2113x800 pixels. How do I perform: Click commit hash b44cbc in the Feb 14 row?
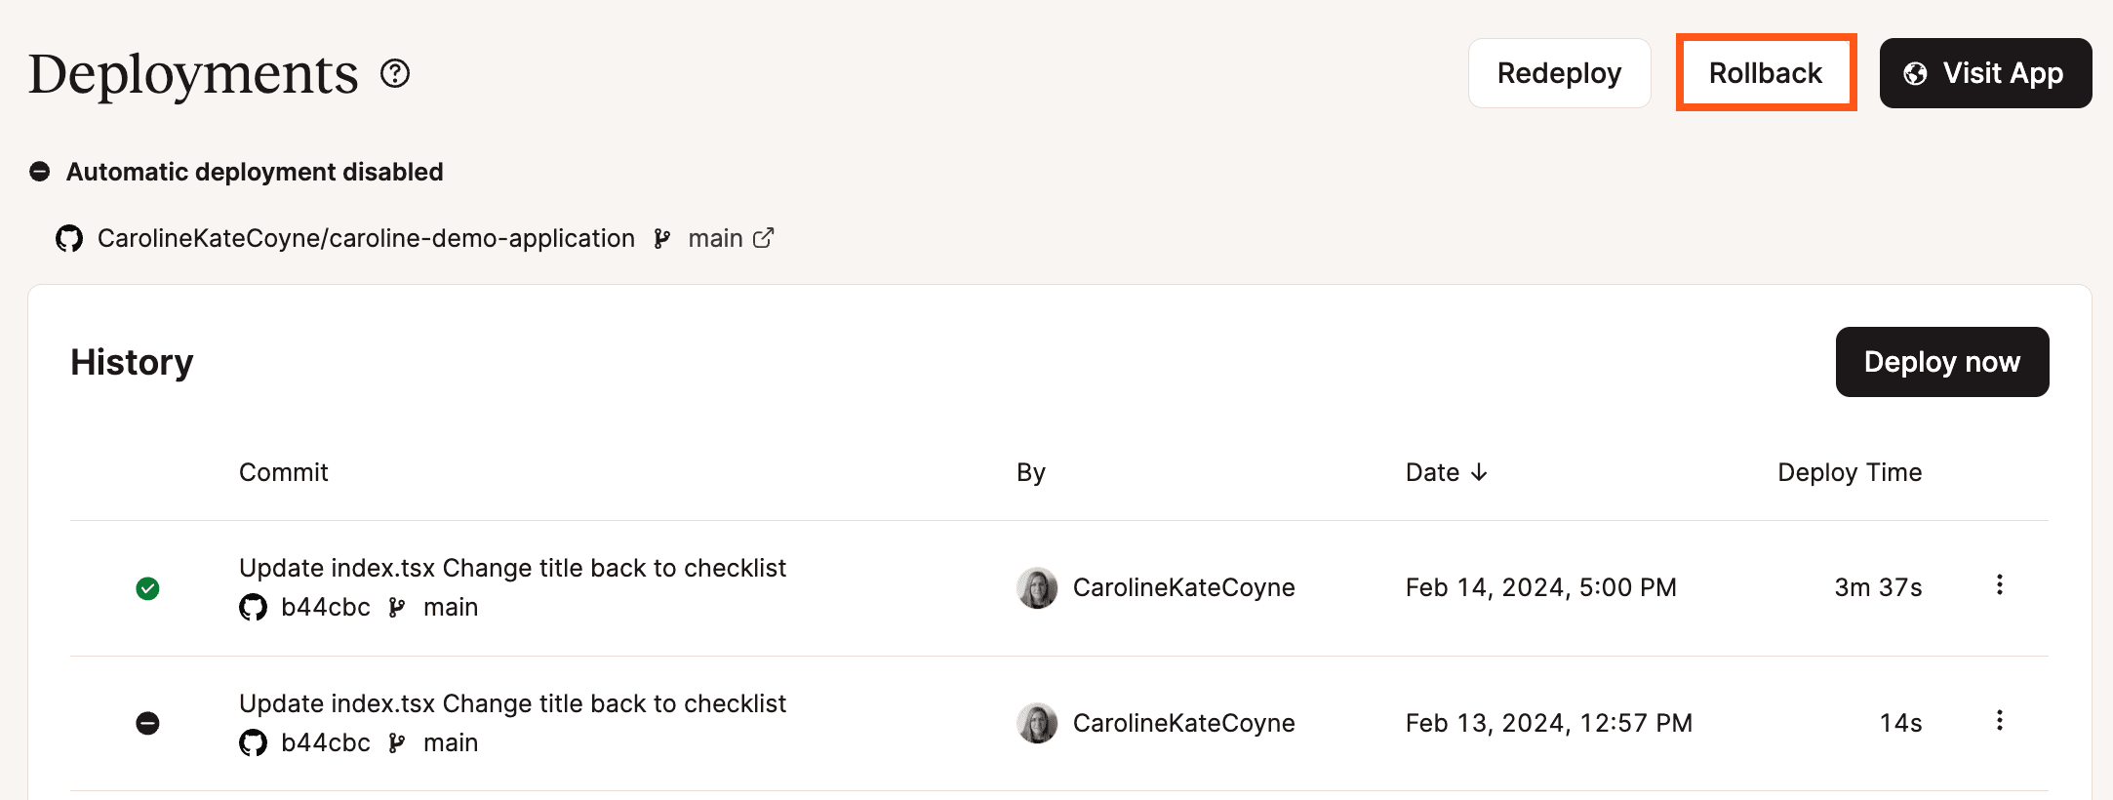325,608
